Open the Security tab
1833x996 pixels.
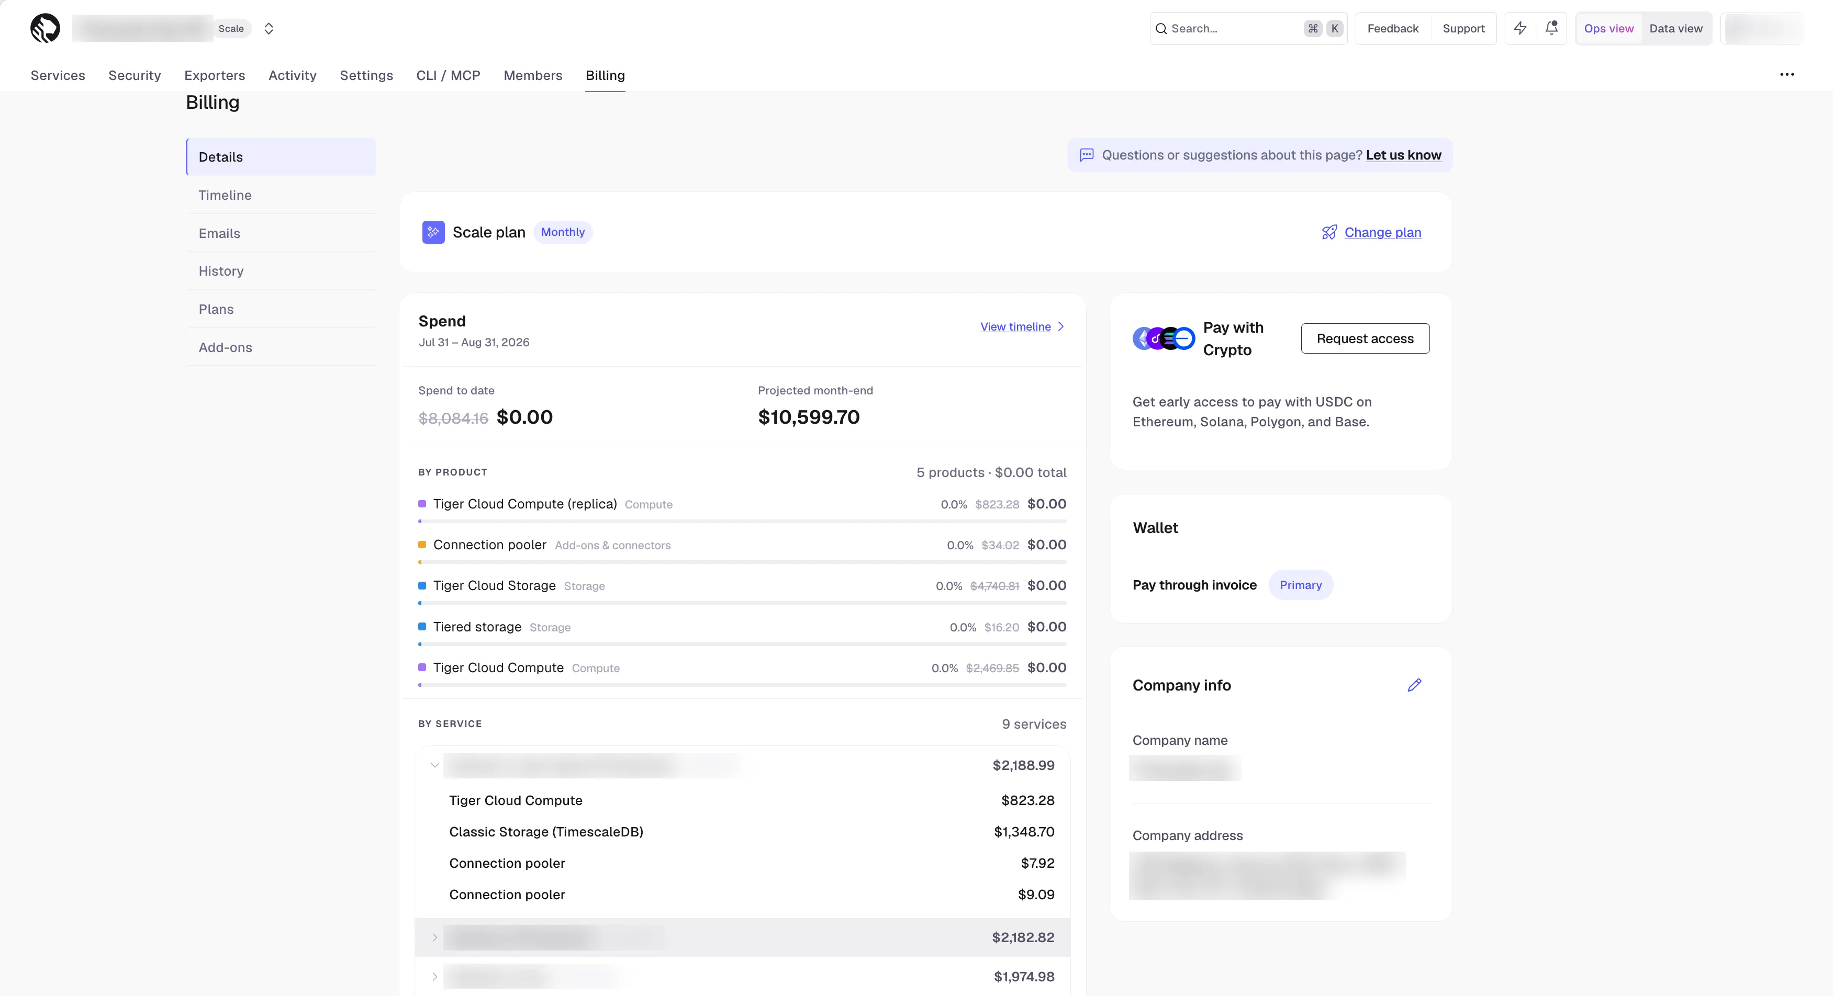click(135, 75)
